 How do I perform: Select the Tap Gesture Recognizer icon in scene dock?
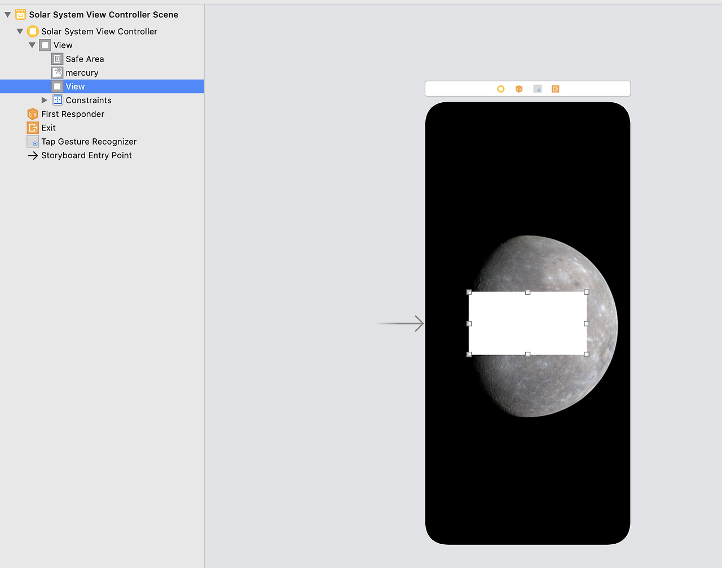click(x=538, y=89)
